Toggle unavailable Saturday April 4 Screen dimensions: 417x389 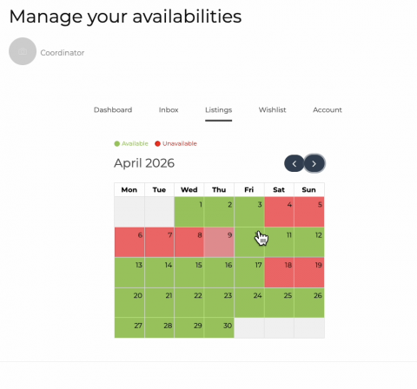tap(279, 212)
